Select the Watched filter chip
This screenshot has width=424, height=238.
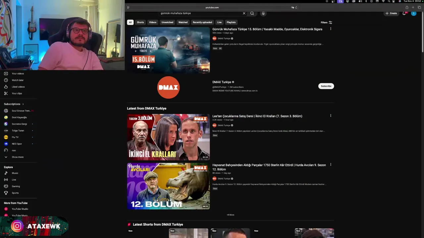(x=183, y=22)
